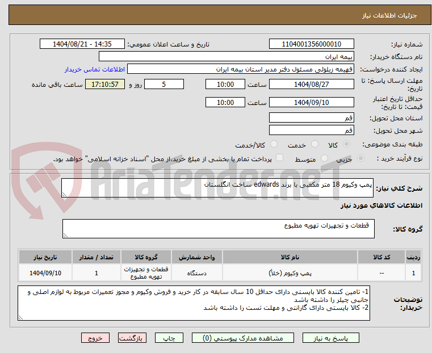Open مشاهده مدارک پیوستی (0) button
Viewport: 432px width, 353px height.
point(243,338)
